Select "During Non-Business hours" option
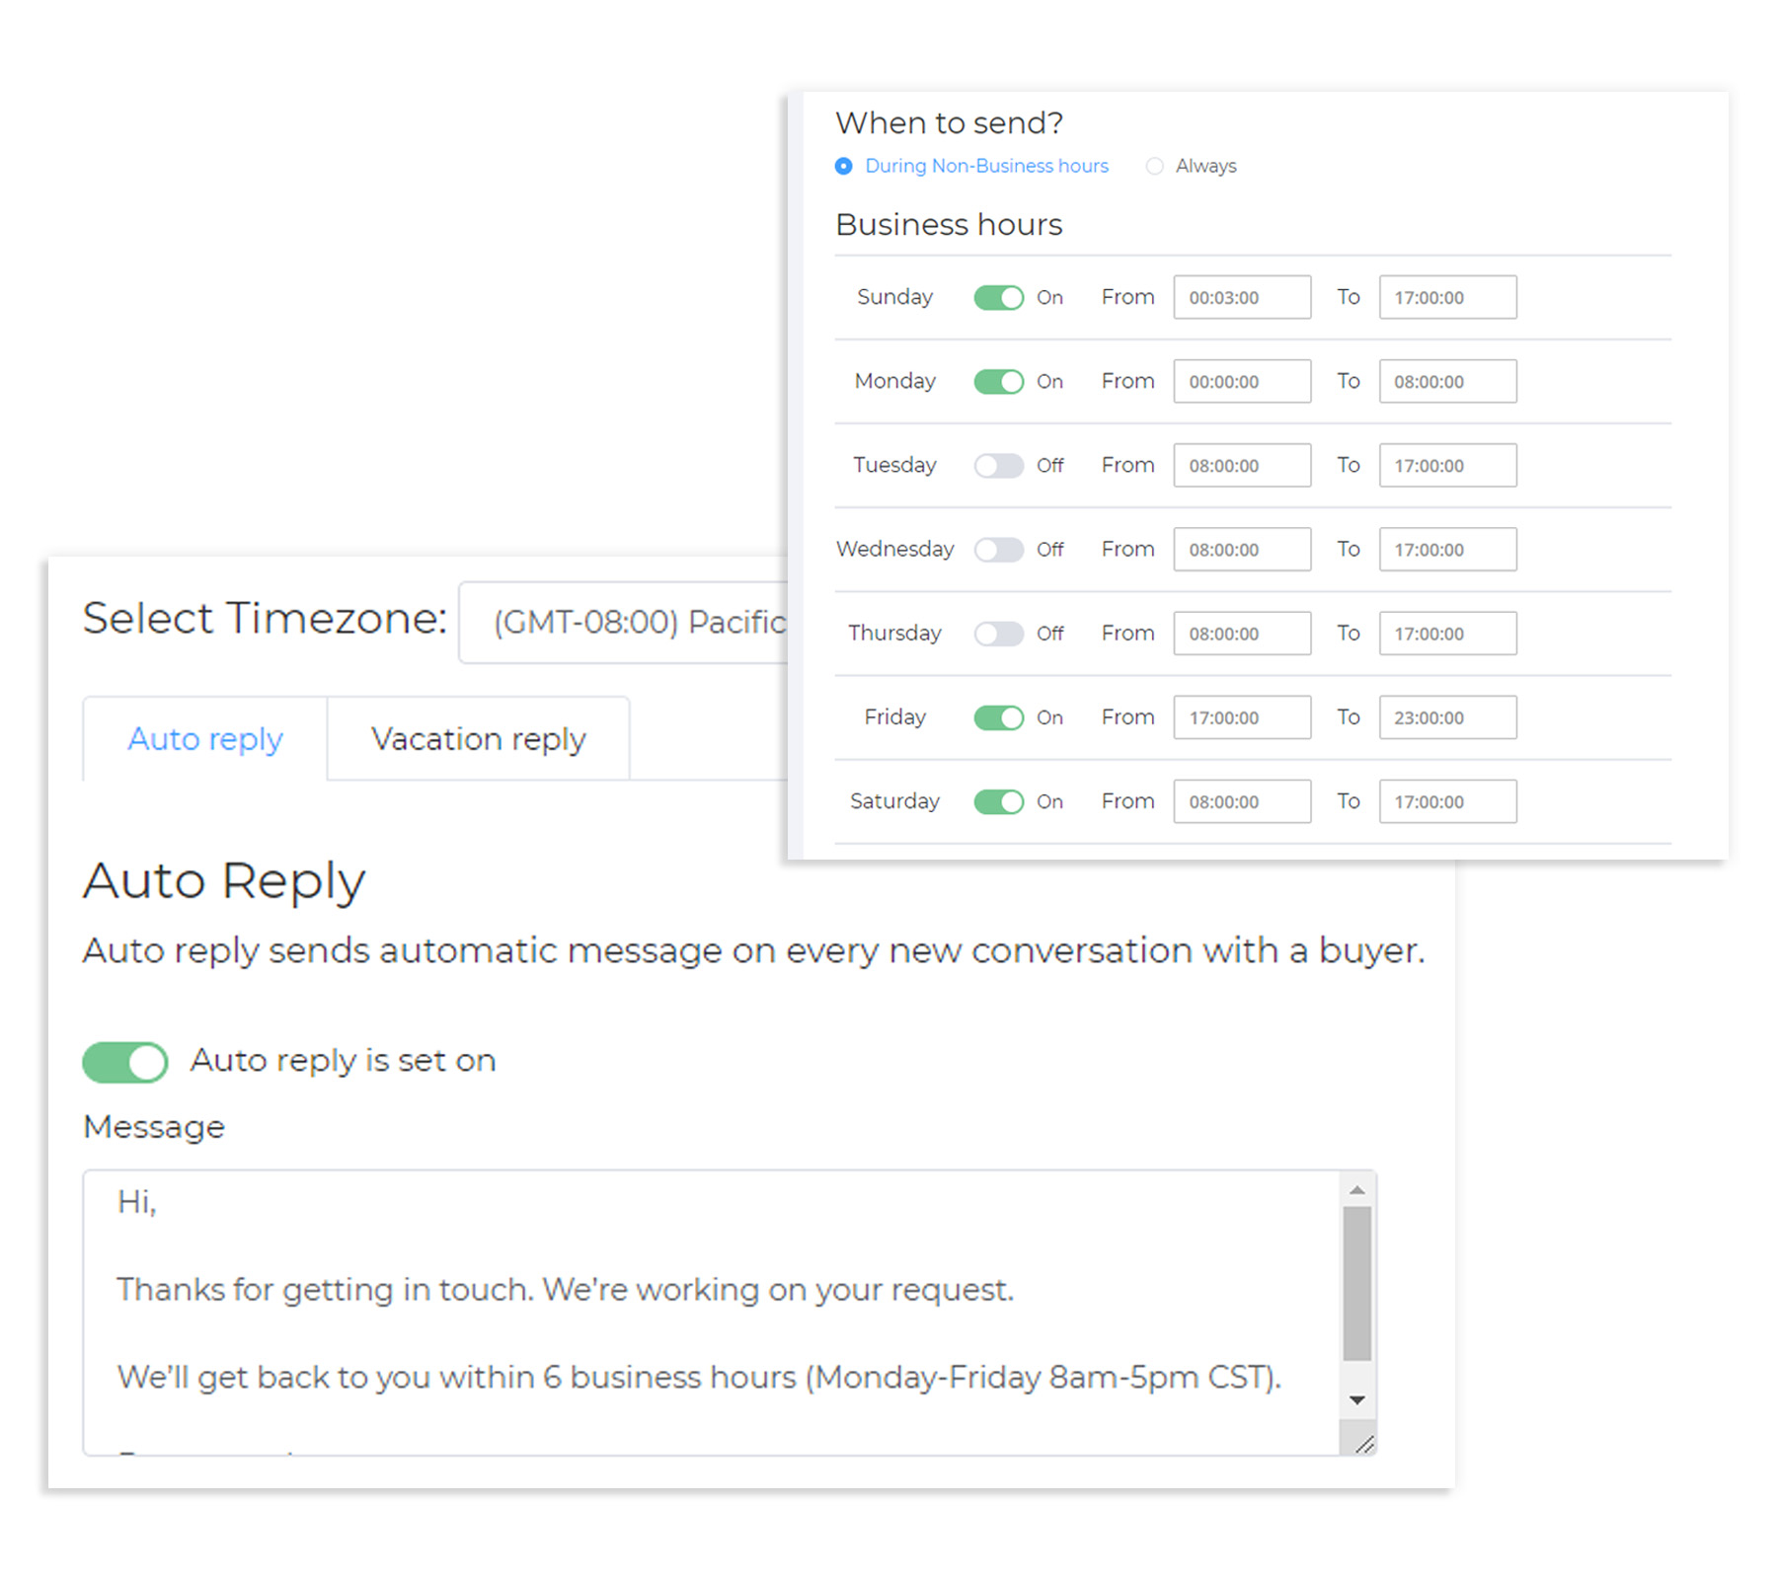The width and height of the screenshot is (1777, 1579). point(843,166)
